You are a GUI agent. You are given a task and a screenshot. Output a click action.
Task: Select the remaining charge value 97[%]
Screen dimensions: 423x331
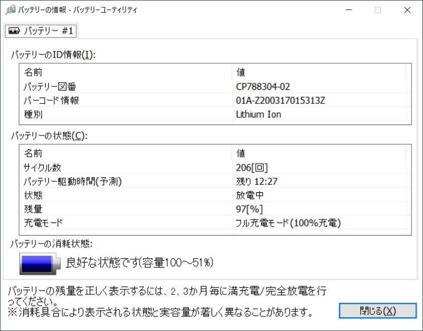249,209
